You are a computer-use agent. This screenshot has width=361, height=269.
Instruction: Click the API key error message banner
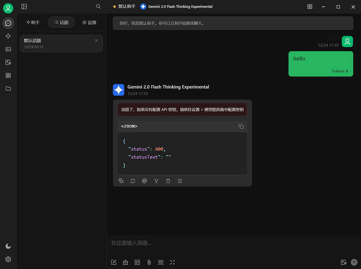(182, 109)
